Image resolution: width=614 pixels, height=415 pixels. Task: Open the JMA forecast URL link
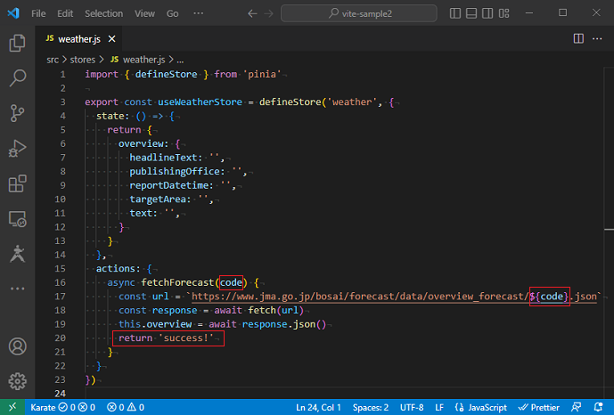[394, 297]
